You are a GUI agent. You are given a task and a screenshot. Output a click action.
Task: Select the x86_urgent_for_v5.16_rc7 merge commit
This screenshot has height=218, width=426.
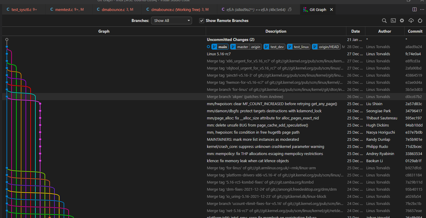[x=214, y=61]
